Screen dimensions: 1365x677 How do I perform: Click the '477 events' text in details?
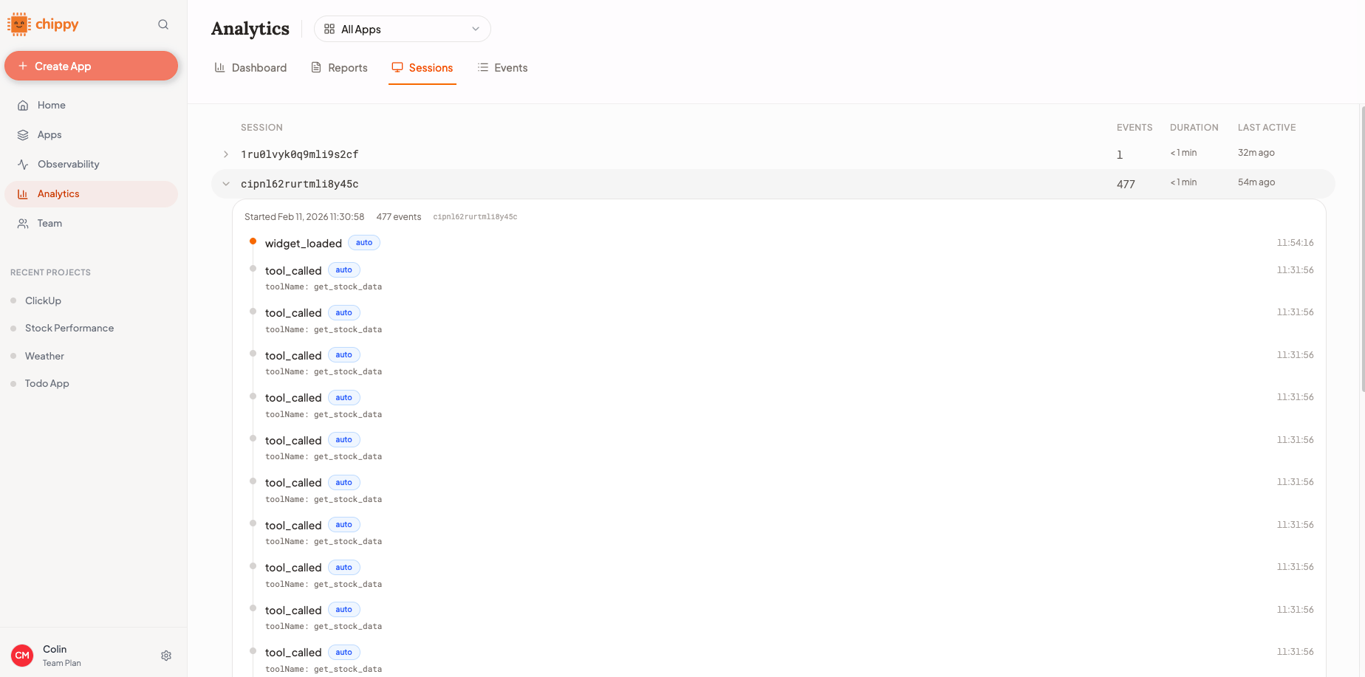(399, 217)
